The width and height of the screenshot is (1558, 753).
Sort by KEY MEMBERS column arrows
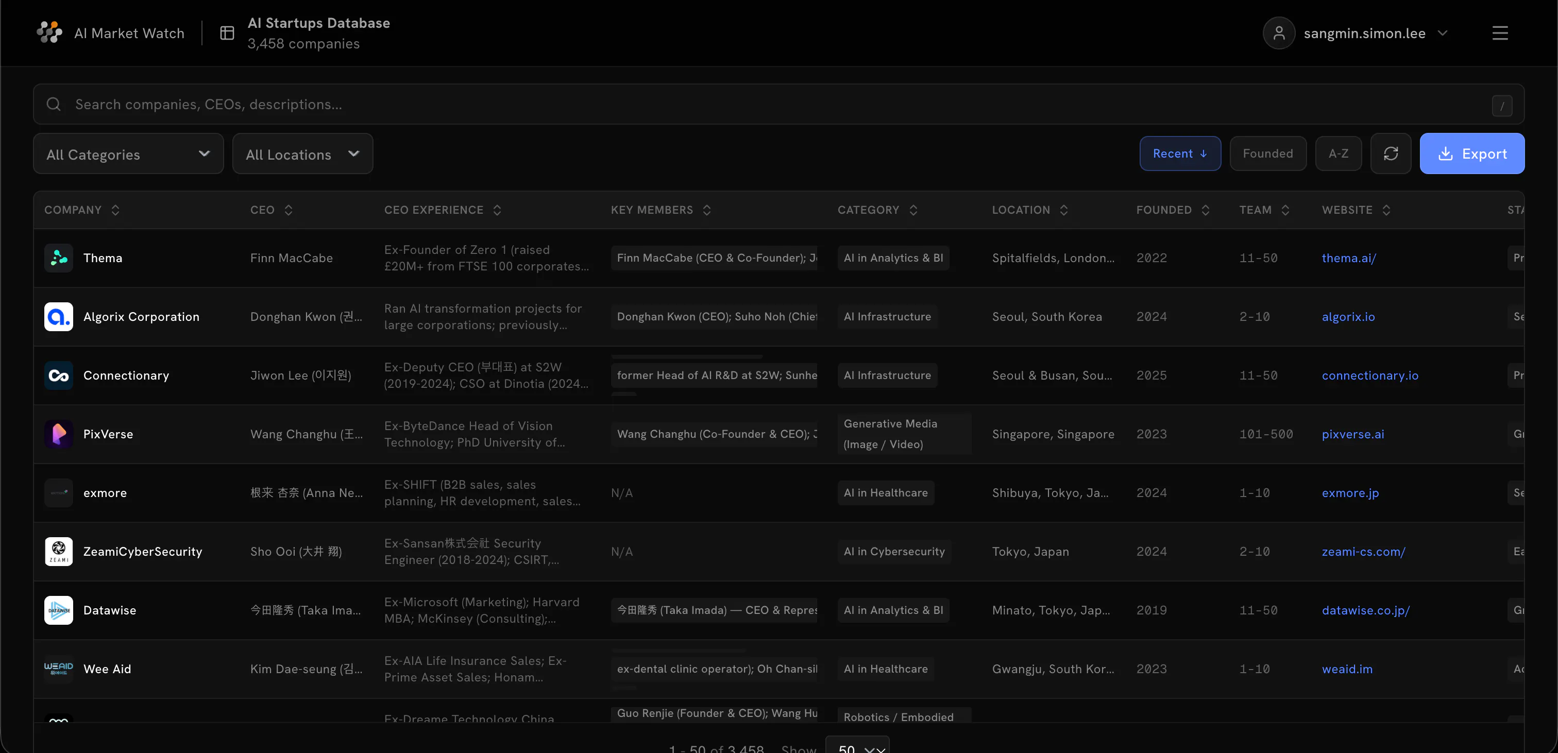pyautogui.click(x=706, y=210)
